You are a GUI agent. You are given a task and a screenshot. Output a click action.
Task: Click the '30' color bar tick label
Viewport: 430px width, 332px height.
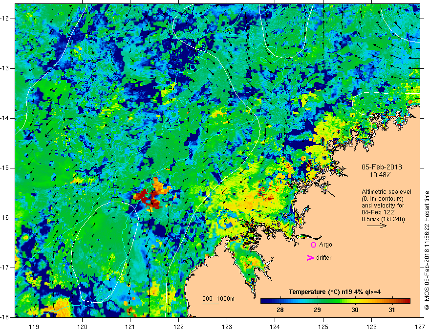[x=355, y=310]
